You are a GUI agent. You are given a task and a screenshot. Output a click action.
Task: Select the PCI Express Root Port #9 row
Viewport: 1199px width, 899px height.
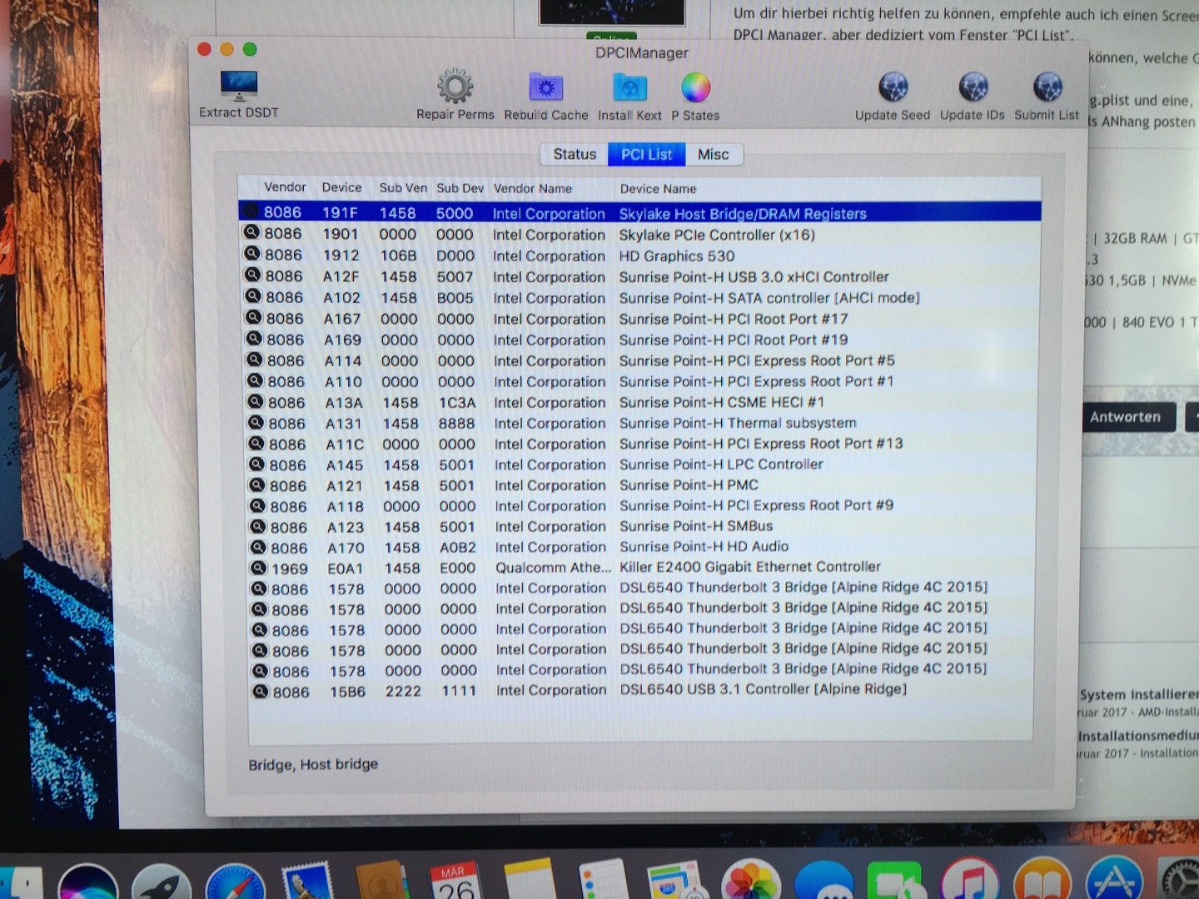click(641, 506)
